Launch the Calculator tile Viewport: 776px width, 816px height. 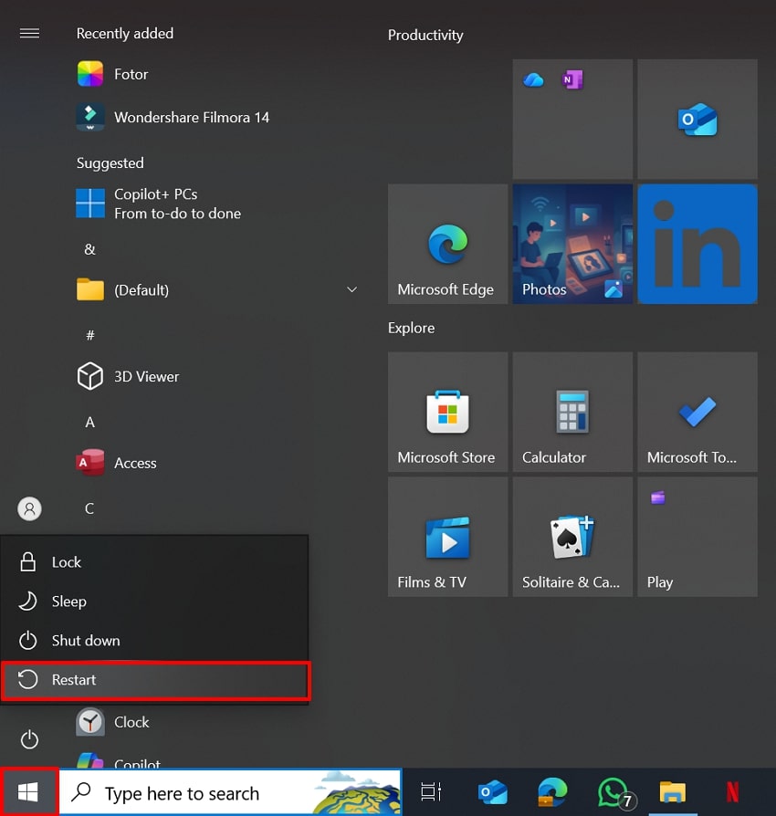point(572,412)
